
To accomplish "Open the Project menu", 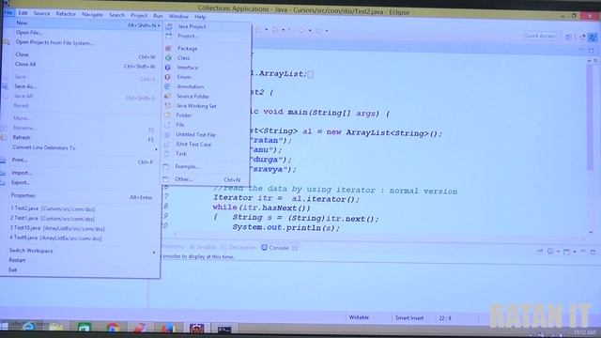I will 139,15.
